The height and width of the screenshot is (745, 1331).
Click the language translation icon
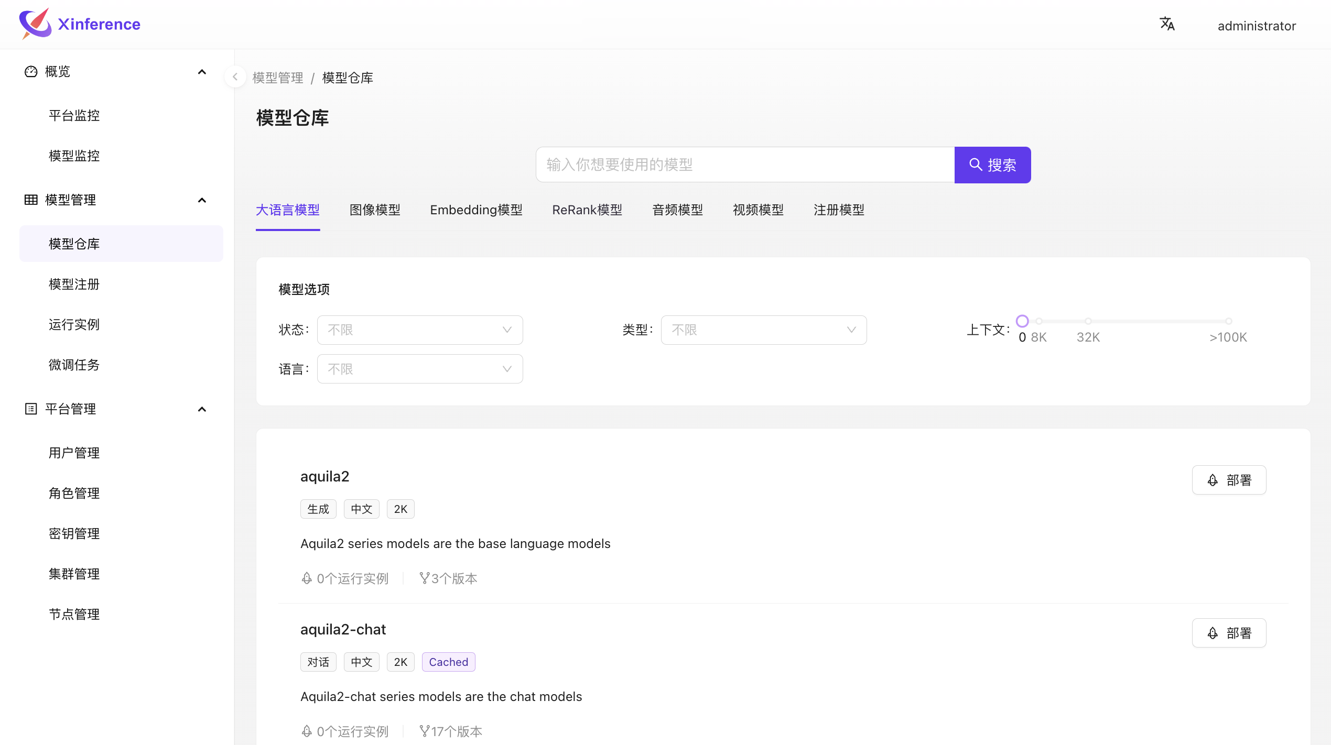pyautogui.click(x=1167, y=24)
